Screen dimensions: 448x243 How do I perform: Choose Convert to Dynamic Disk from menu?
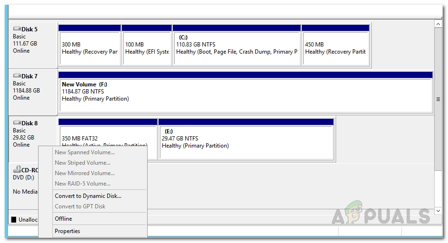(x=88, y=196)
